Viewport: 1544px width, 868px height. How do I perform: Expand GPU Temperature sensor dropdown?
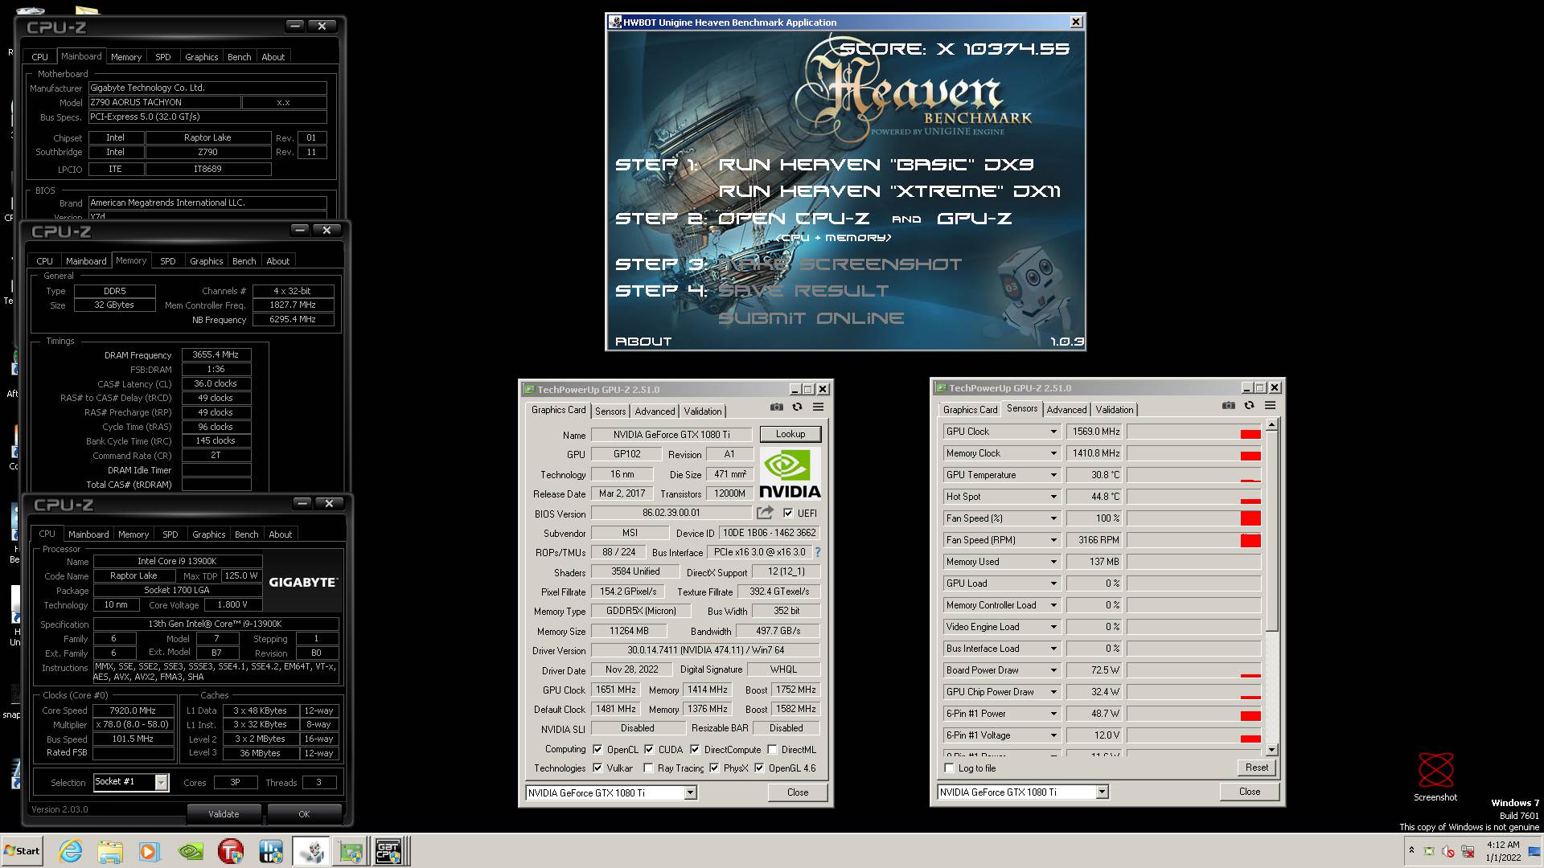pyautogui.click(x=1053, y=475)
